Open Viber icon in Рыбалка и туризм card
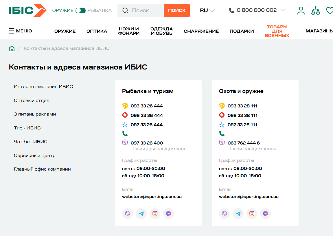 coord(127,214)
